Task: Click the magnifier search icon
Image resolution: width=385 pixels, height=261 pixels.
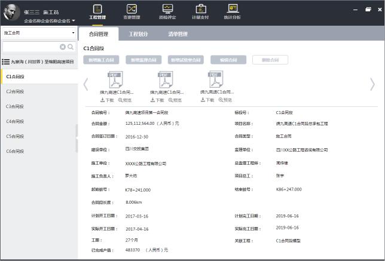Action: coord(71,47)
